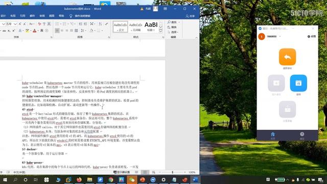327x184 pixels.
Task: Open the 邮件 ribbon tab
Action: [32, 16]
